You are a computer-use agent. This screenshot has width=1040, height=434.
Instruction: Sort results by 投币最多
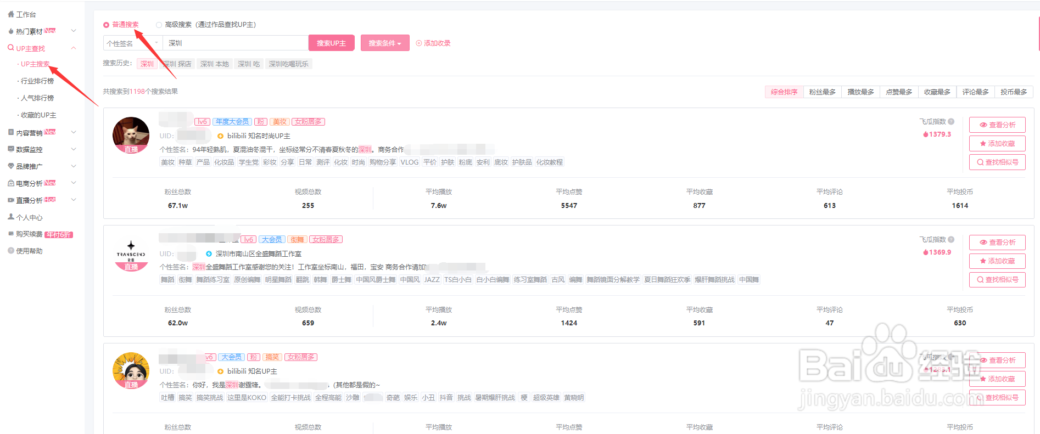pos(1014,92)
